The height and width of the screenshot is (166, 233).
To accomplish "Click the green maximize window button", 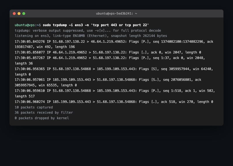I will coord(24,14).
